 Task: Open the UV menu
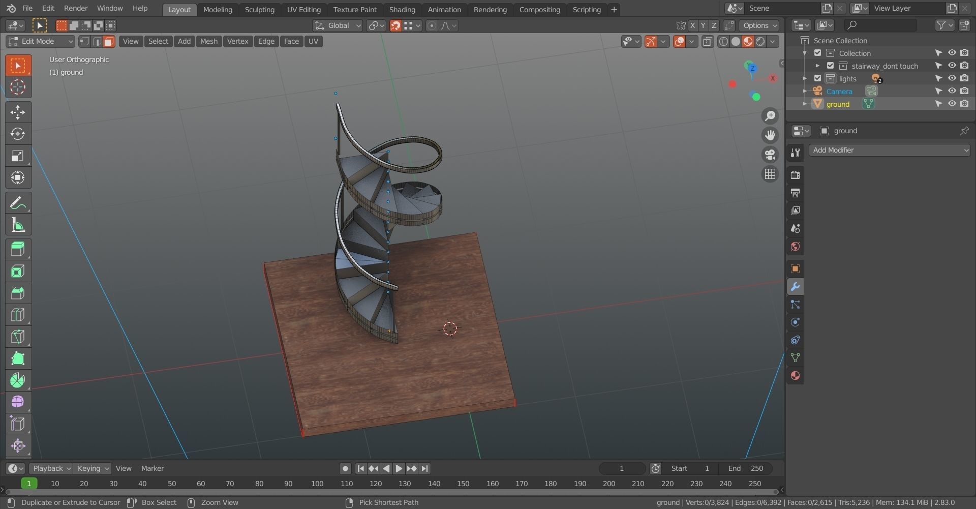(313, 42)
